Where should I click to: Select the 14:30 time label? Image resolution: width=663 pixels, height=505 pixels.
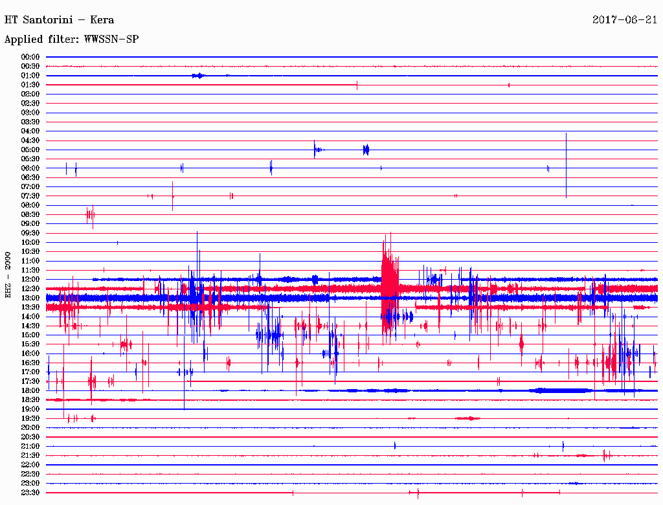[x=30, y=326]
